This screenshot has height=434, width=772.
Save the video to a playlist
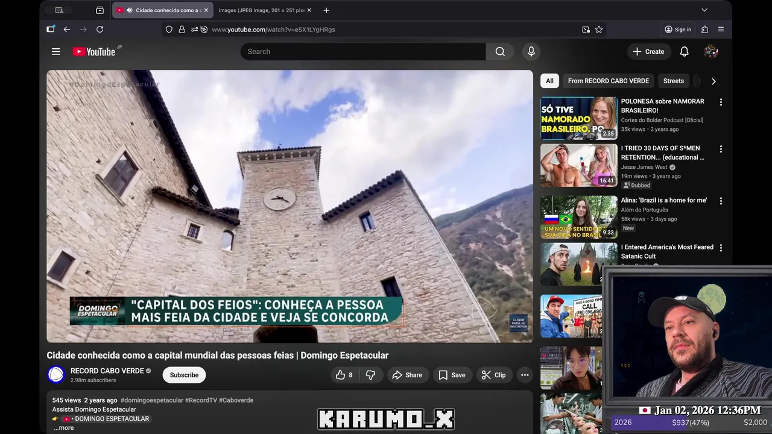[x=452, y=375]
